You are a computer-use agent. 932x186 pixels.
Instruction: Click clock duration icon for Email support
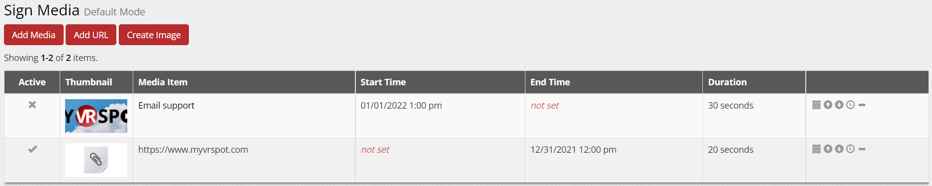tap(850, 105)
